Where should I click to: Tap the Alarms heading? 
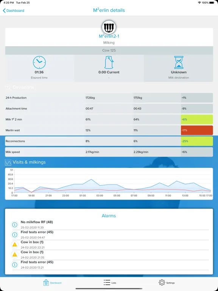[109, 216]
